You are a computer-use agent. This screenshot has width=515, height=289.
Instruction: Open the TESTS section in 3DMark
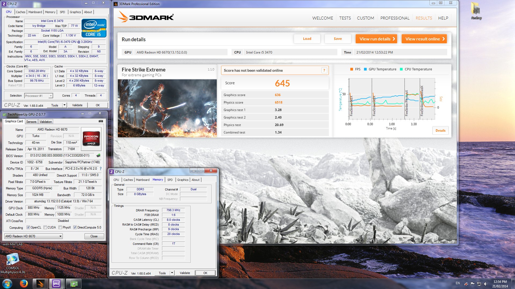click(345, 18)
